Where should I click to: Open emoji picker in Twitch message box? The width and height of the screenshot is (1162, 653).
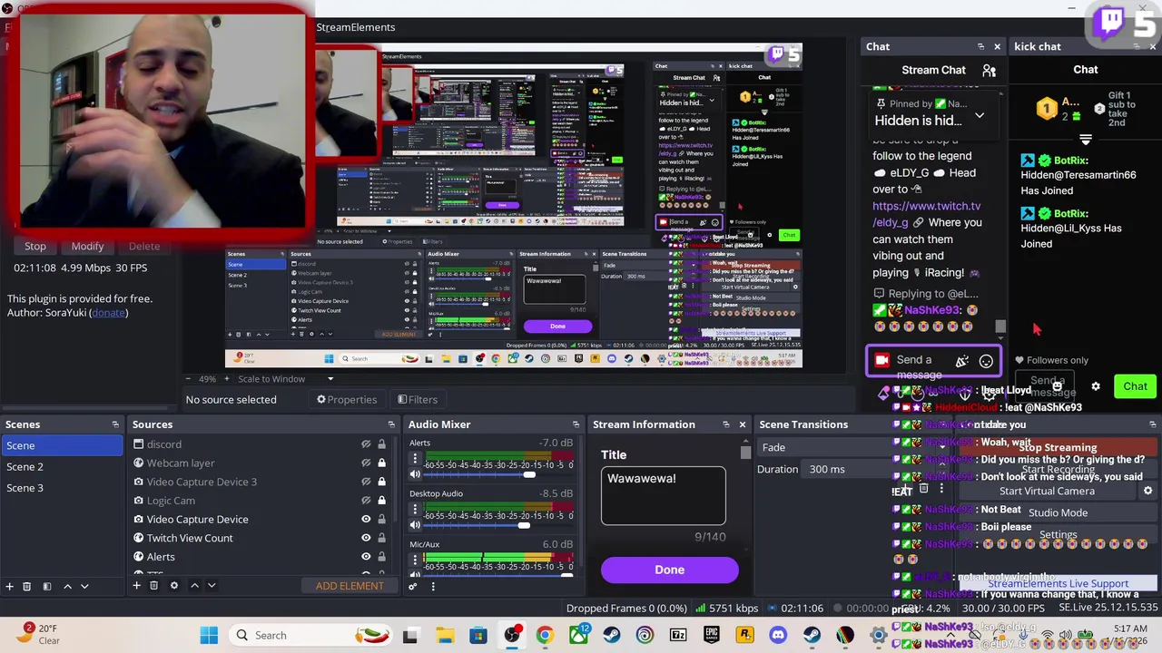click(986, 362)
